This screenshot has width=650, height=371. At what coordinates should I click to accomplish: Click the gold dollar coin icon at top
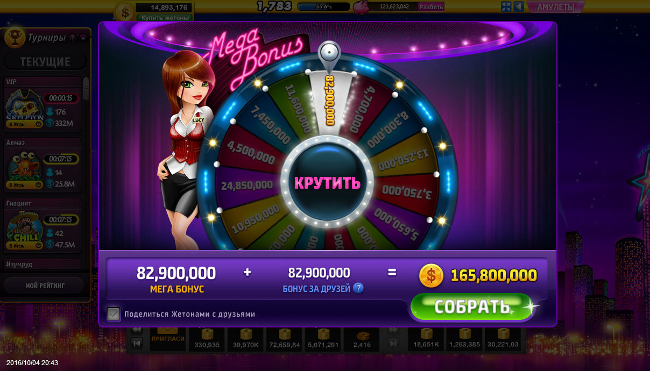(125, 11)
